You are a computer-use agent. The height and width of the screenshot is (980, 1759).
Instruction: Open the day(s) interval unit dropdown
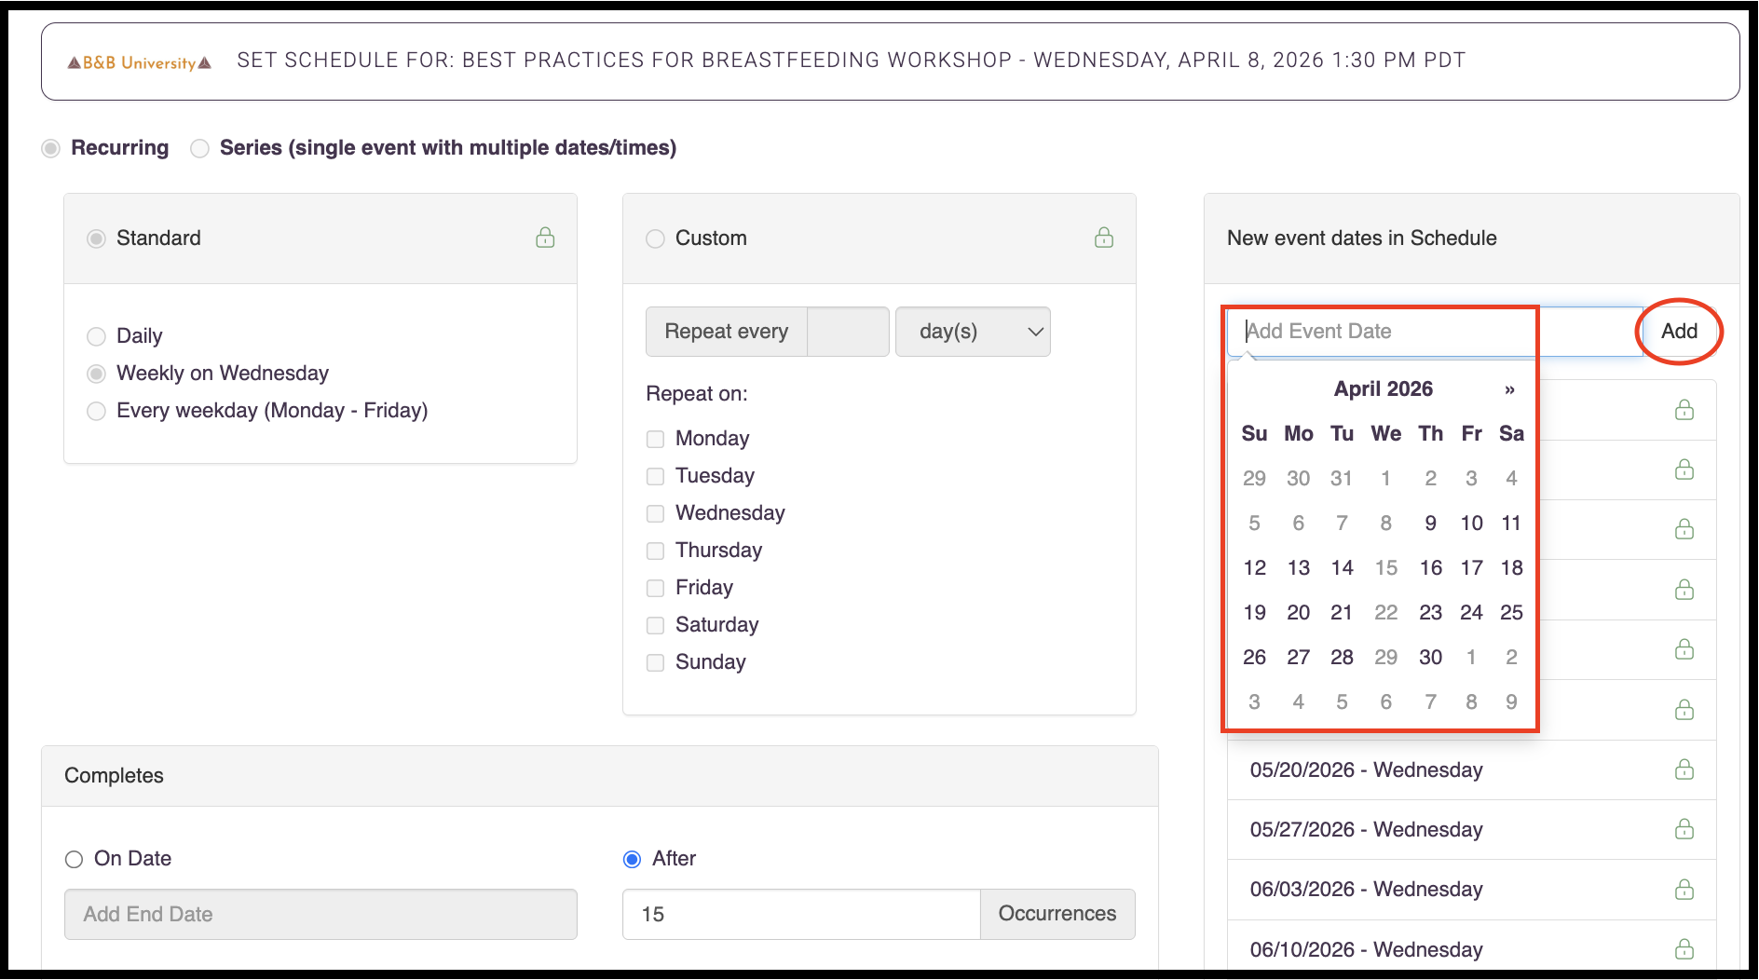point(973,332)
